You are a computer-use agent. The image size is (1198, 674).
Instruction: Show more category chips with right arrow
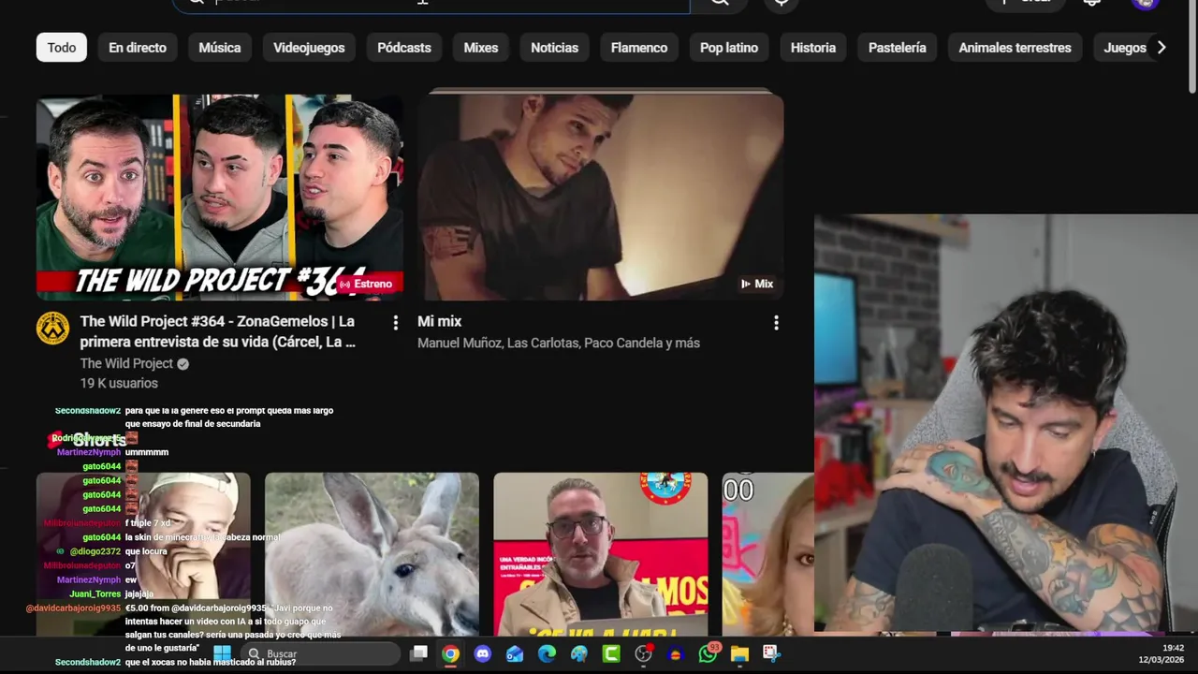coord(1161,48)
